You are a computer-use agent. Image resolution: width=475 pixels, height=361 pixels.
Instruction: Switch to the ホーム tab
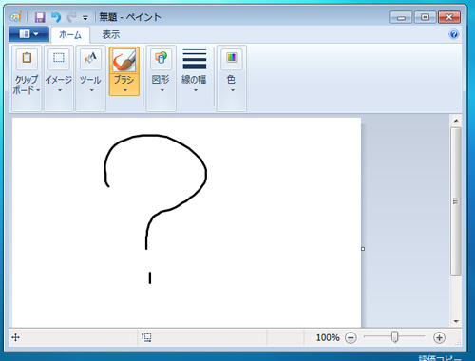point(70,35)
